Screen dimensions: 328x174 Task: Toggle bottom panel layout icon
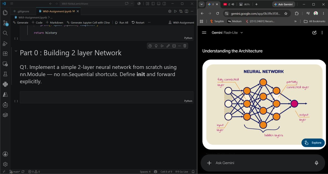(x=159, y=4)
